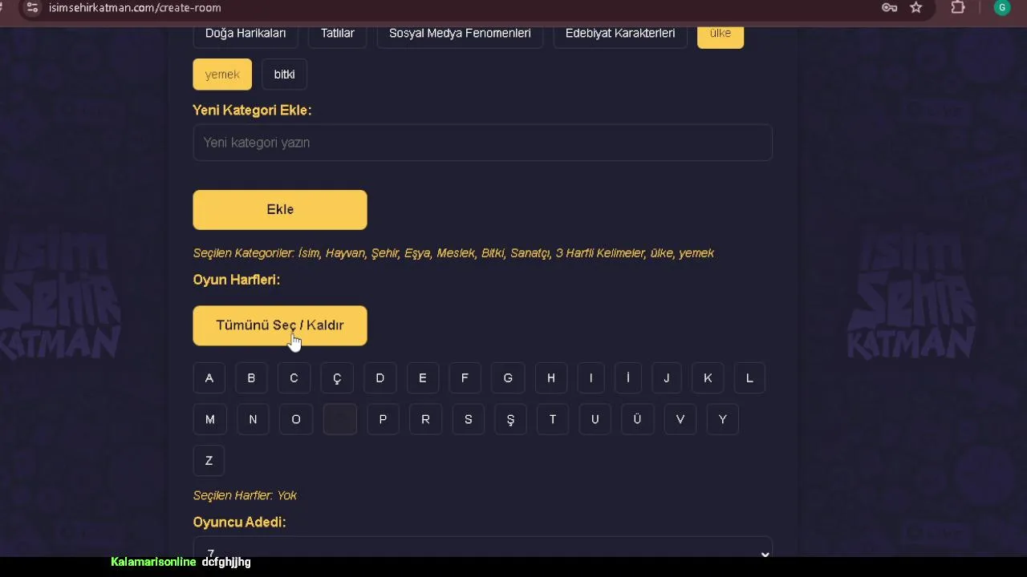Viewport: 1027px width, 577px height.
Task: Bookmark this page with the star icon
Action: click(916, 7)
